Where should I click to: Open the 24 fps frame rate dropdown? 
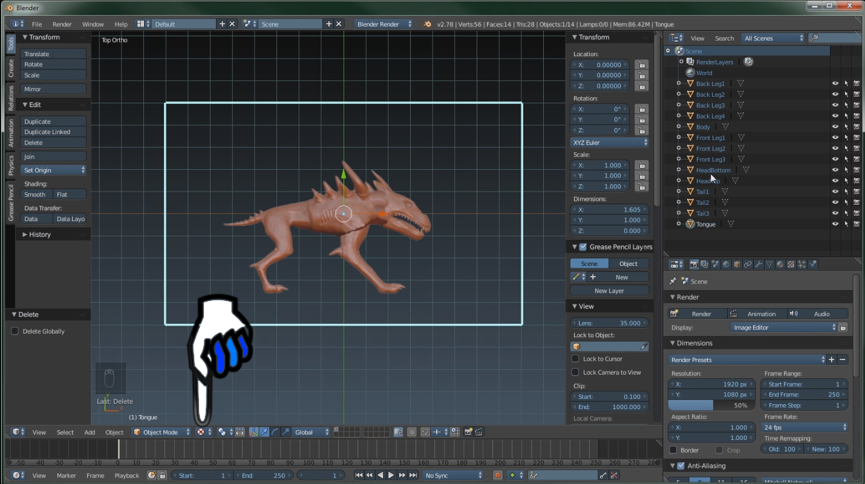tap(805, 427)
